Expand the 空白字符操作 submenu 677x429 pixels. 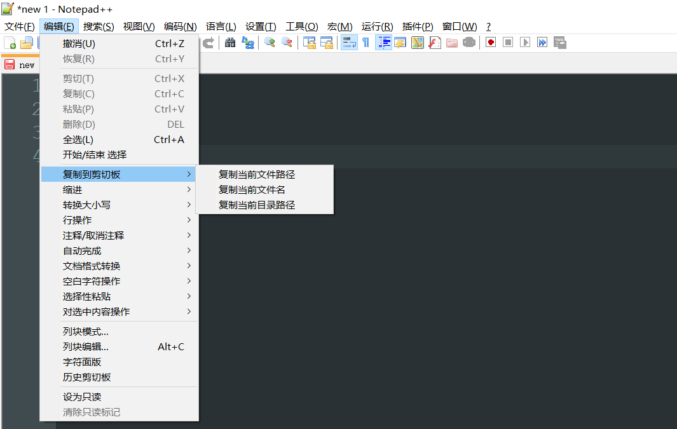(x=119, y=282)
